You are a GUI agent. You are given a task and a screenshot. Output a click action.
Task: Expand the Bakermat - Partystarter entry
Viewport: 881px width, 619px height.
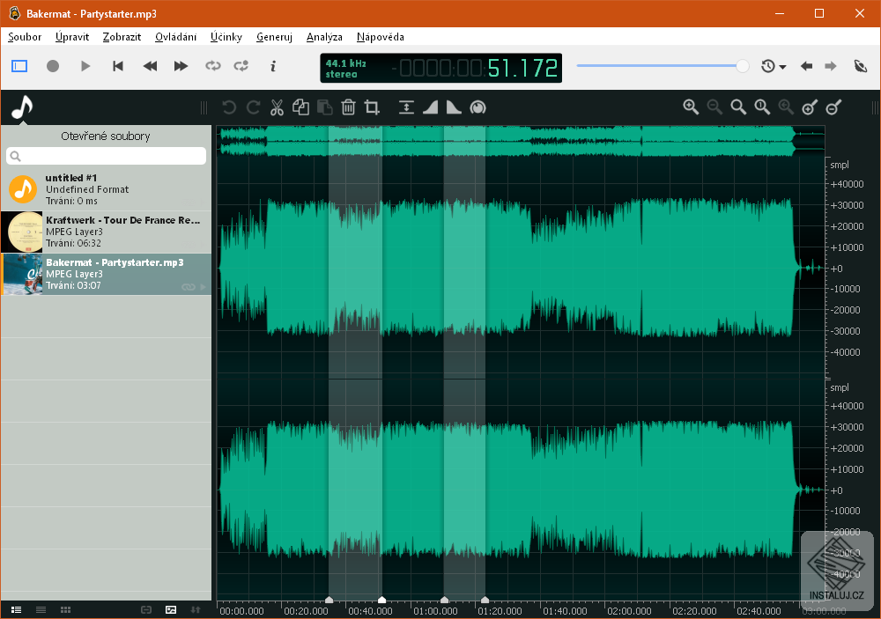tap(204, 286)
